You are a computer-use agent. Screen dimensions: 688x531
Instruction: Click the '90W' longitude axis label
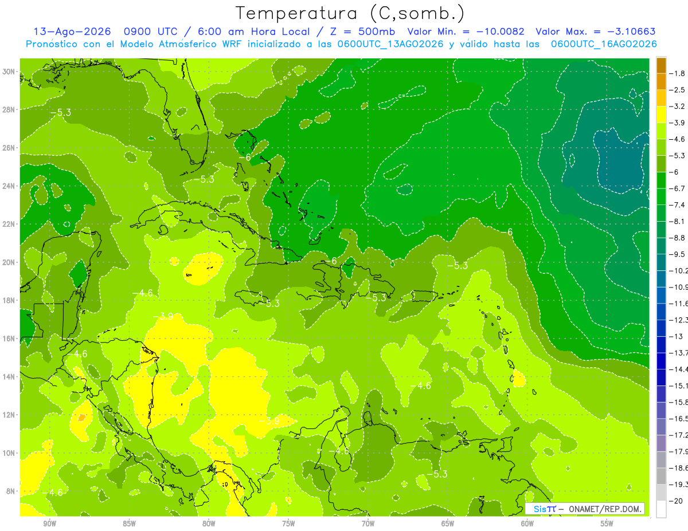[x=49, y=524]
